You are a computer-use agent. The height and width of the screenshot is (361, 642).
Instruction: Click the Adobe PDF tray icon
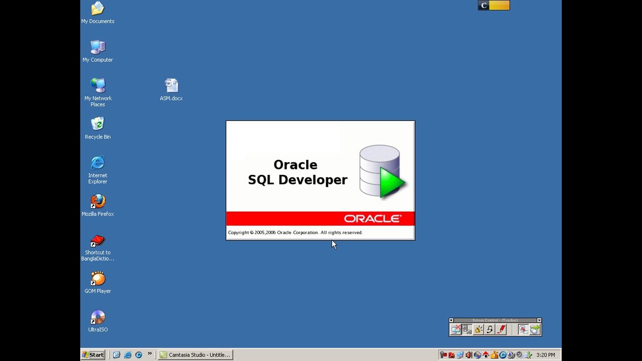click(451, 355)
